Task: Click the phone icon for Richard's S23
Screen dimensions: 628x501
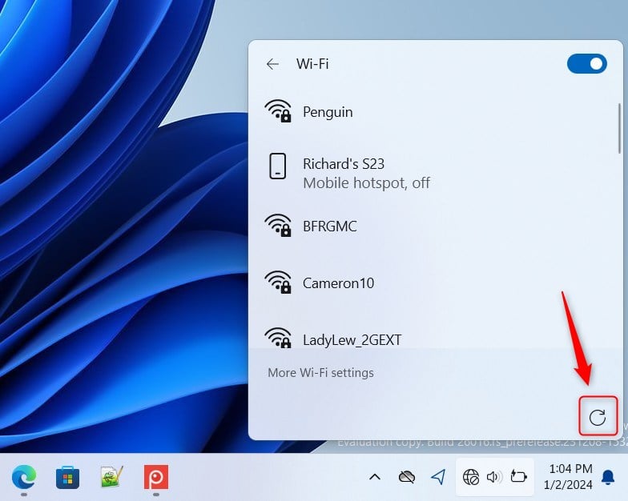Action: click(x=277, y=166)
